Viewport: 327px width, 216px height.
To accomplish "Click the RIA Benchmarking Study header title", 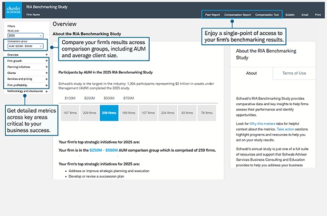I will pos(47,7).
